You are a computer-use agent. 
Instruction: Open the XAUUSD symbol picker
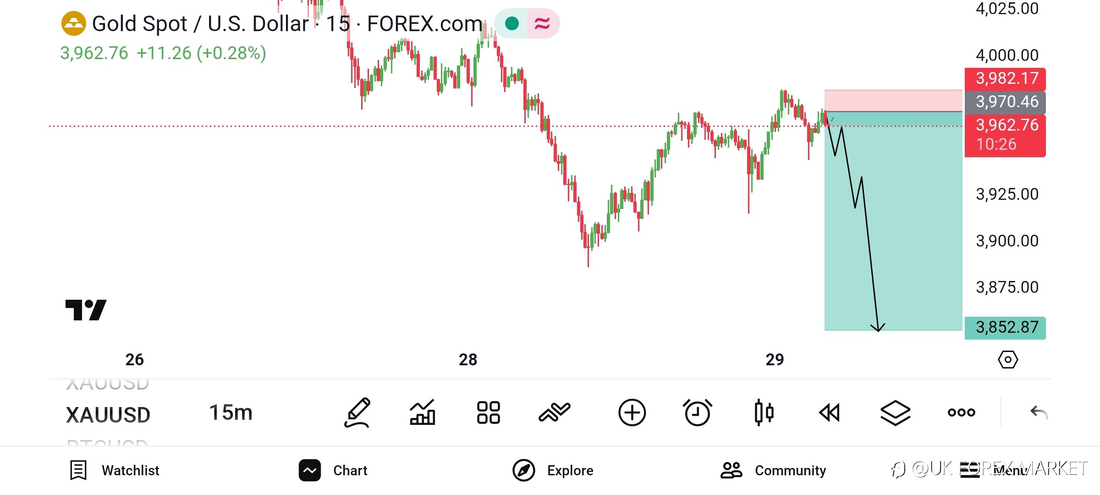point(108,415)
